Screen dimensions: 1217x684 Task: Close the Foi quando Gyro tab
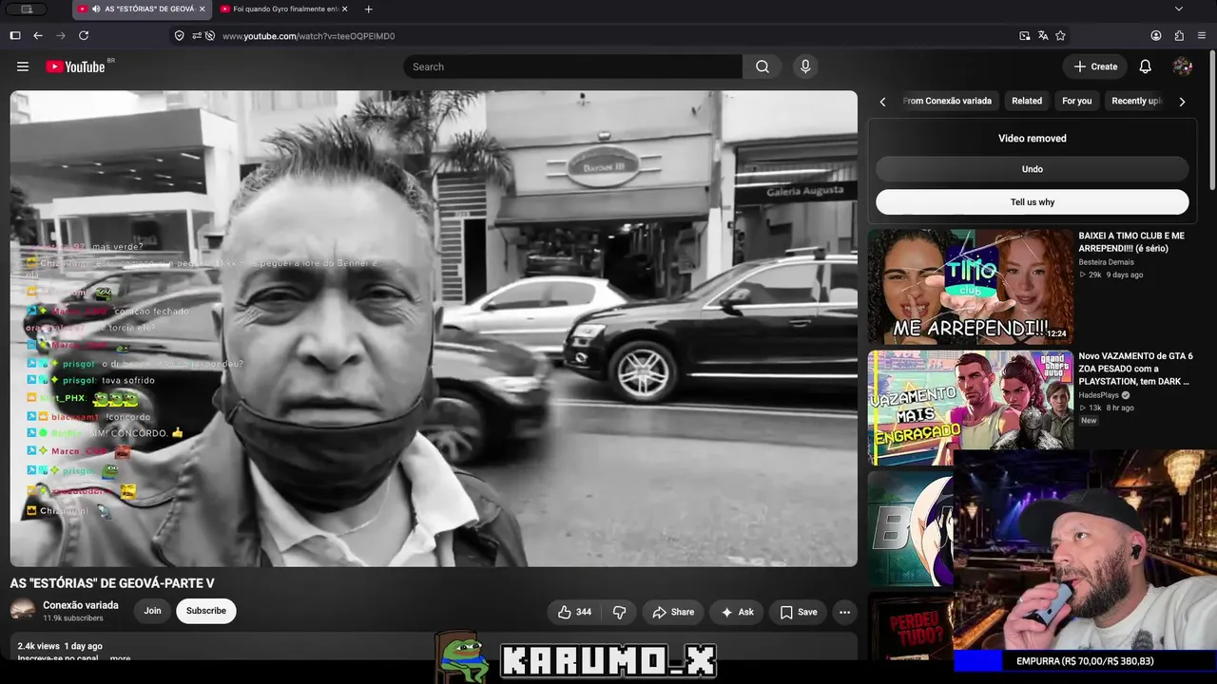344,9
